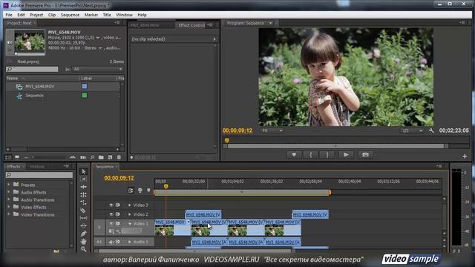The image size is (475, 267).
Task: Select the Selection tool arrow
Action: pos(84,171)
